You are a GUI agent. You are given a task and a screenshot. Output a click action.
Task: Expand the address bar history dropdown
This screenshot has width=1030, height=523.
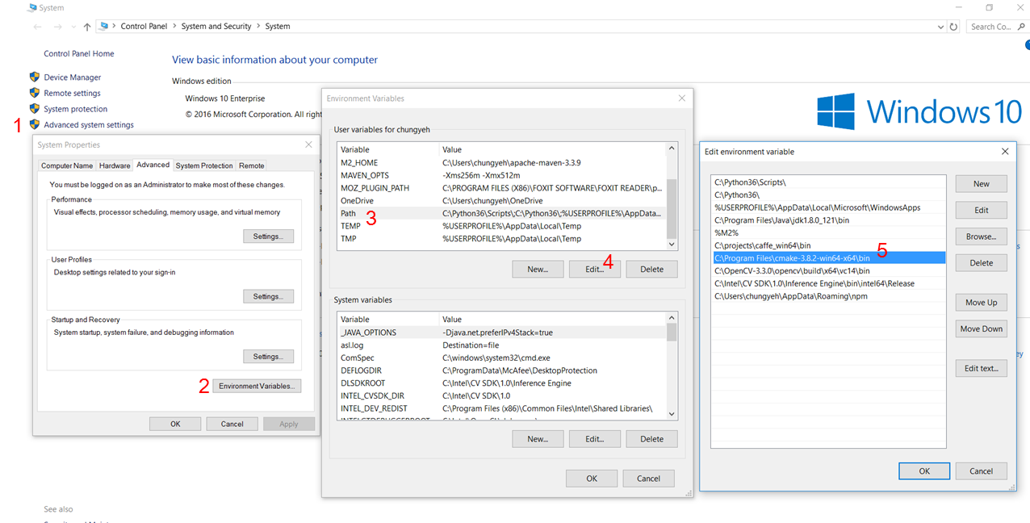tap(940, 27)
